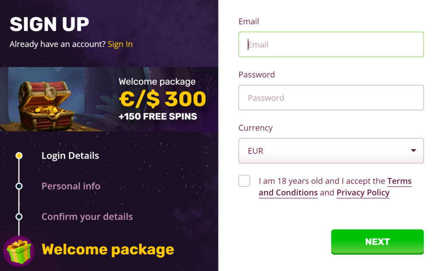The height and width of the screenshot is (271, 435).
Task: Select the Login Details step
Action: (70, 156)
